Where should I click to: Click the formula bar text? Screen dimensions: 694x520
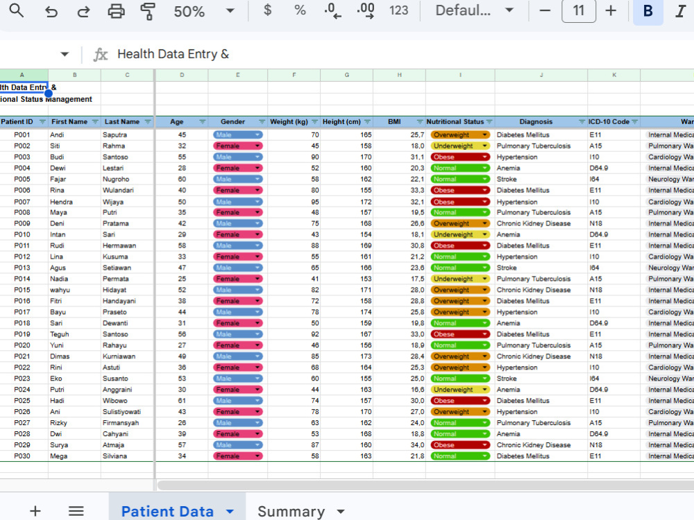(173, 54)
